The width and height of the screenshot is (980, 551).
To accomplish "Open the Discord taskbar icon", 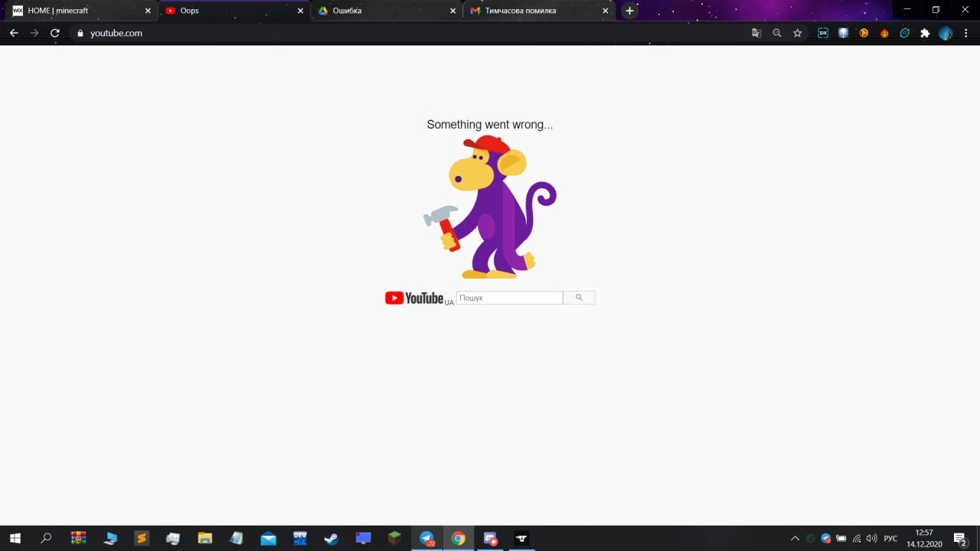I will tap(490, 539).
